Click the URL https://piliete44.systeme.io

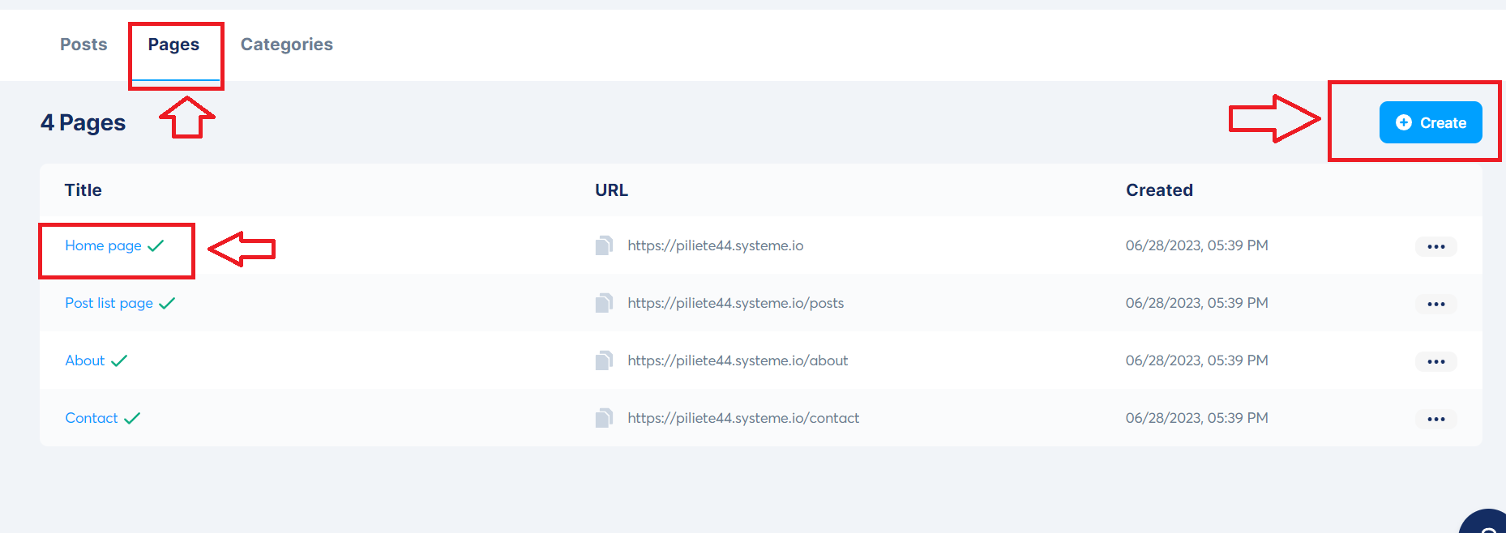tap(716, 245)
